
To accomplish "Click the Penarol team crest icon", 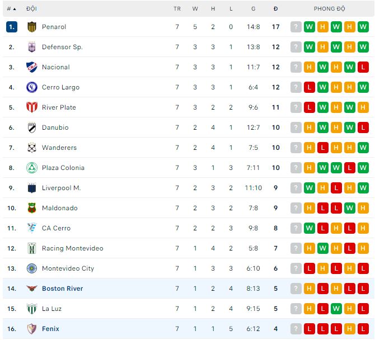I will click(x=31, y=27).
